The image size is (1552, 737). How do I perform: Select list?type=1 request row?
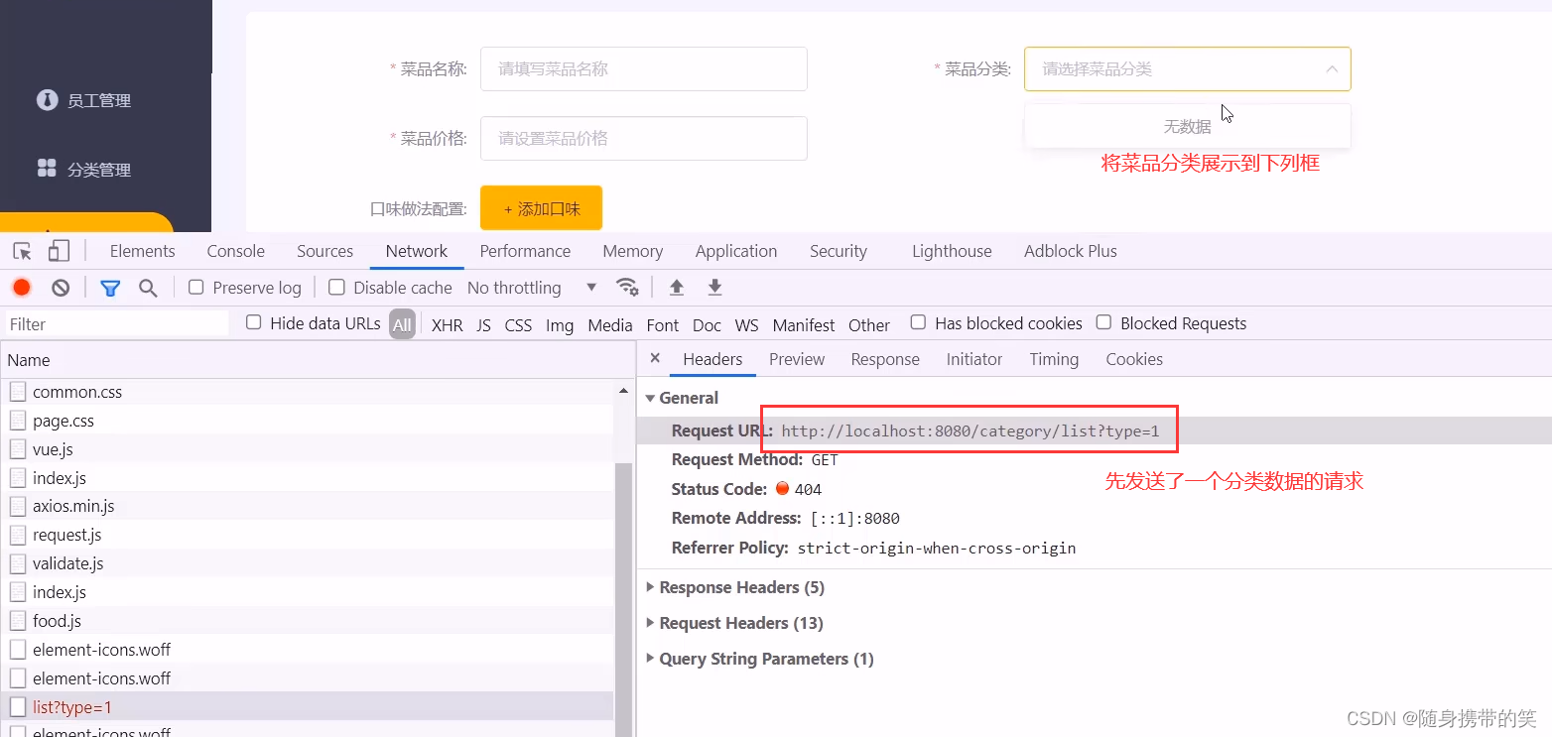[x=308, y=707]
